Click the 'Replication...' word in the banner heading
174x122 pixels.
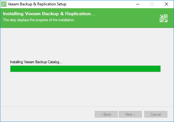pos(80,14)
